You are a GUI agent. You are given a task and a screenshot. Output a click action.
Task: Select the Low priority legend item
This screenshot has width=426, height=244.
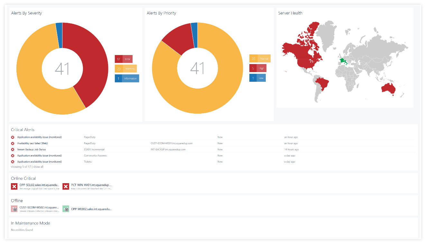[x=257, y=78]
